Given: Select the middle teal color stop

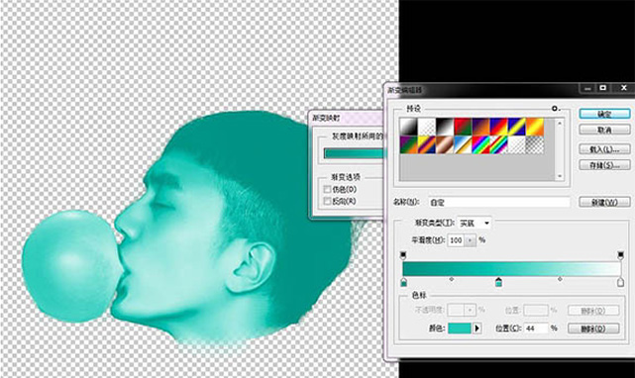Looking at the screenshot, I should (x=498, y=282).
